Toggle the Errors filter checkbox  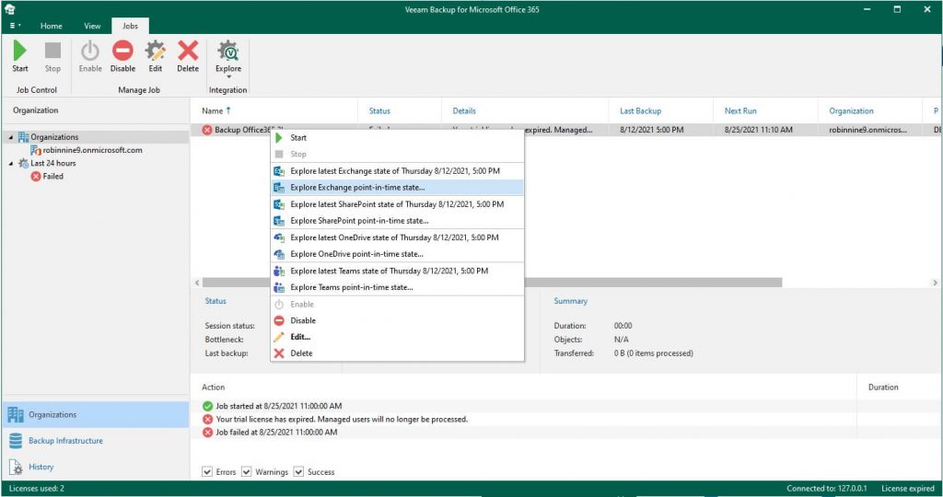tap(207, 472)
